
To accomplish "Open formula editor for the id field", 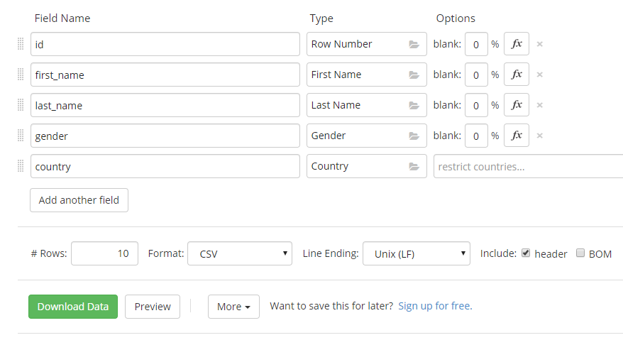I will pos(516,44).
